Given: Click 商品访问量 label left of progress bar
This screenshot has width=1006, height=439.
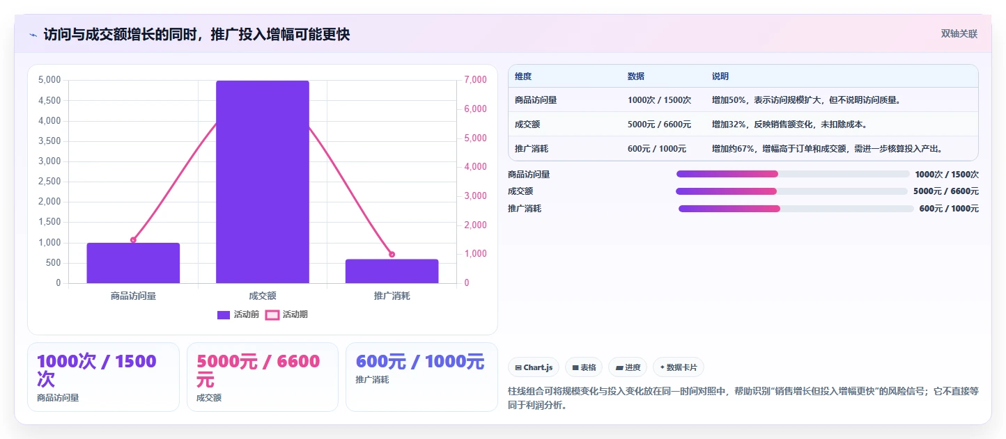Looking at the screenshot, I should pyautogui.click(x=529, y=174).
